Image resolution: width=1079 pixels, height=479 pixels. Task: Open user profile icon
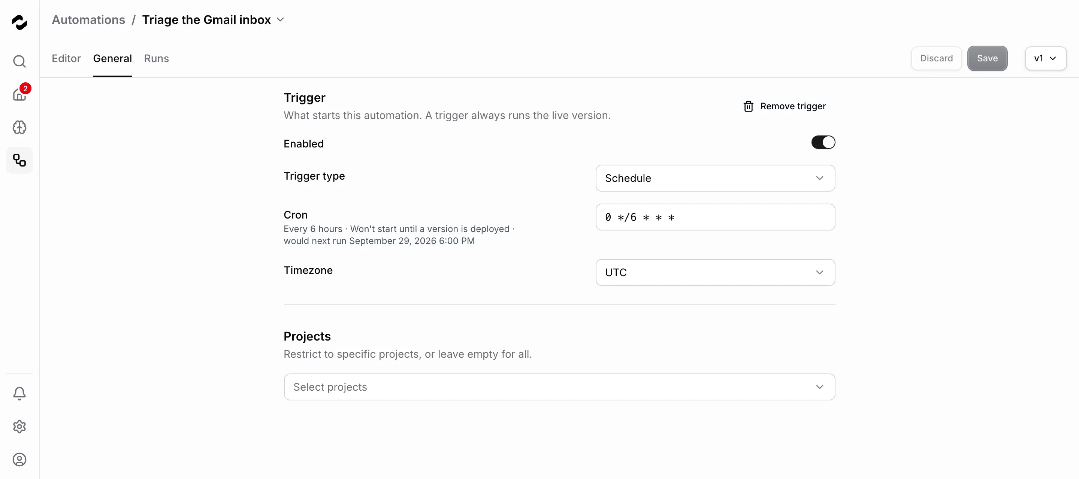[19, 460]
